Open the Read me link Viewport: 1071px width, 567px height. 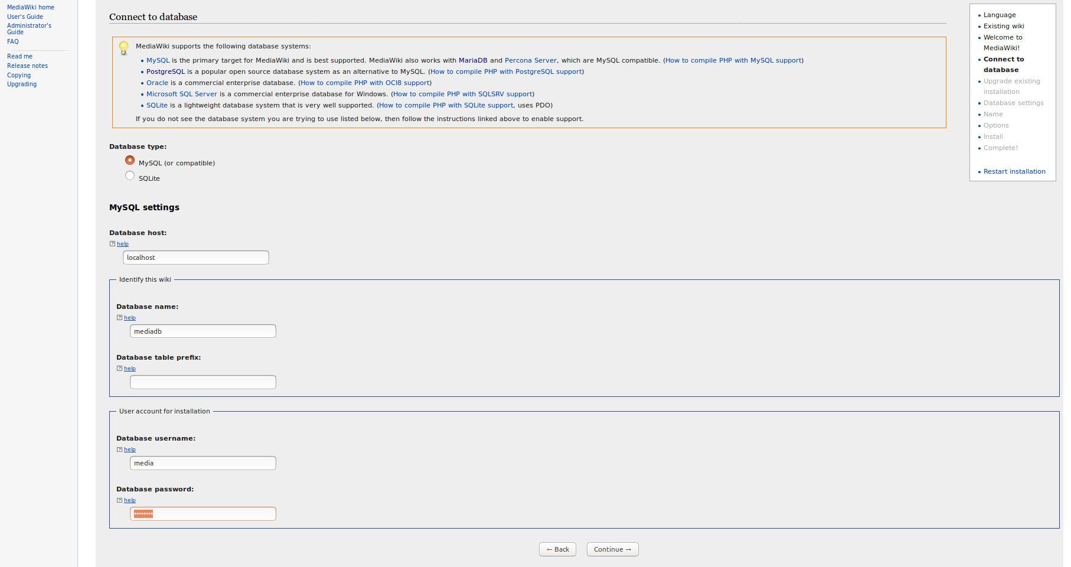[19, 56]
